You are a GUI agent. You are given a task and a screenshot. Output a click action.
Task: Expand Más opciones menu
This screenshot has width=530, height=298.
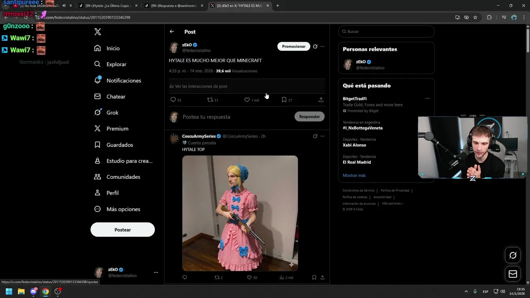(x=117, y=209)
